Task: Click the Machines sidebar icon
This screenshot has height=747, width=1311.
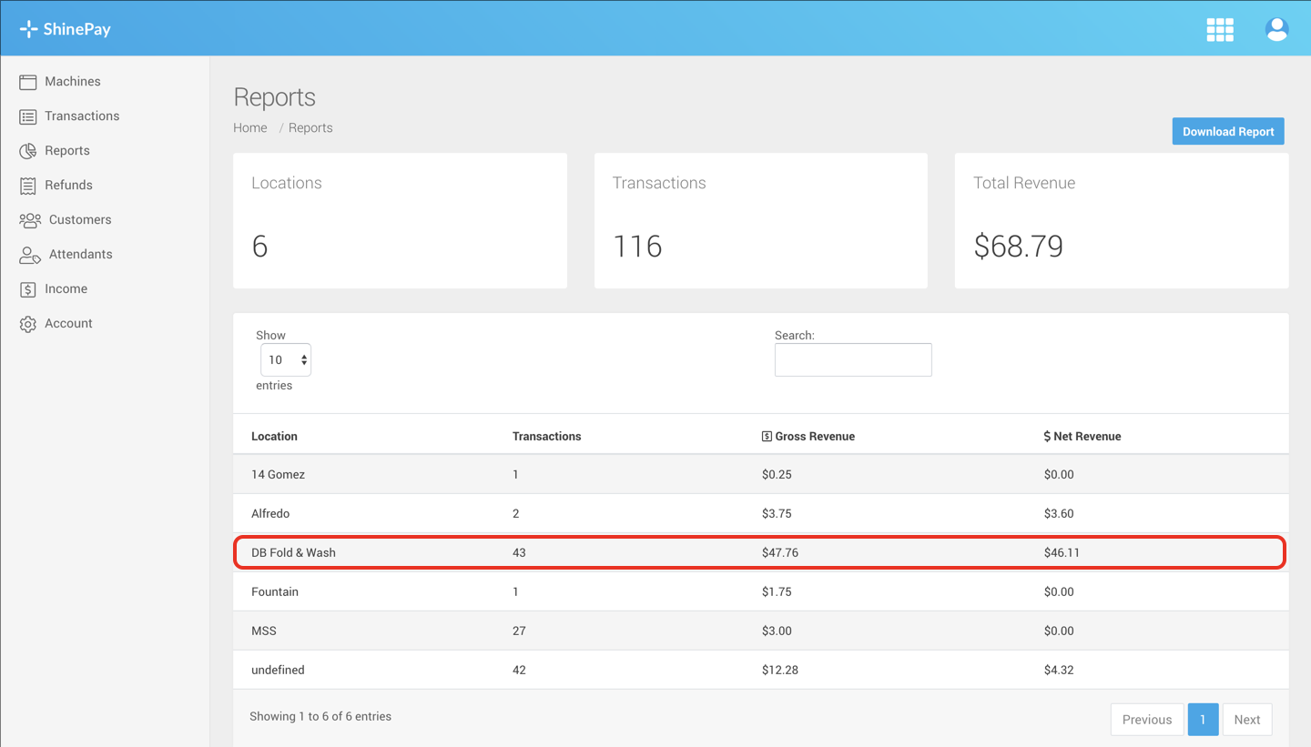Action: 28,82
